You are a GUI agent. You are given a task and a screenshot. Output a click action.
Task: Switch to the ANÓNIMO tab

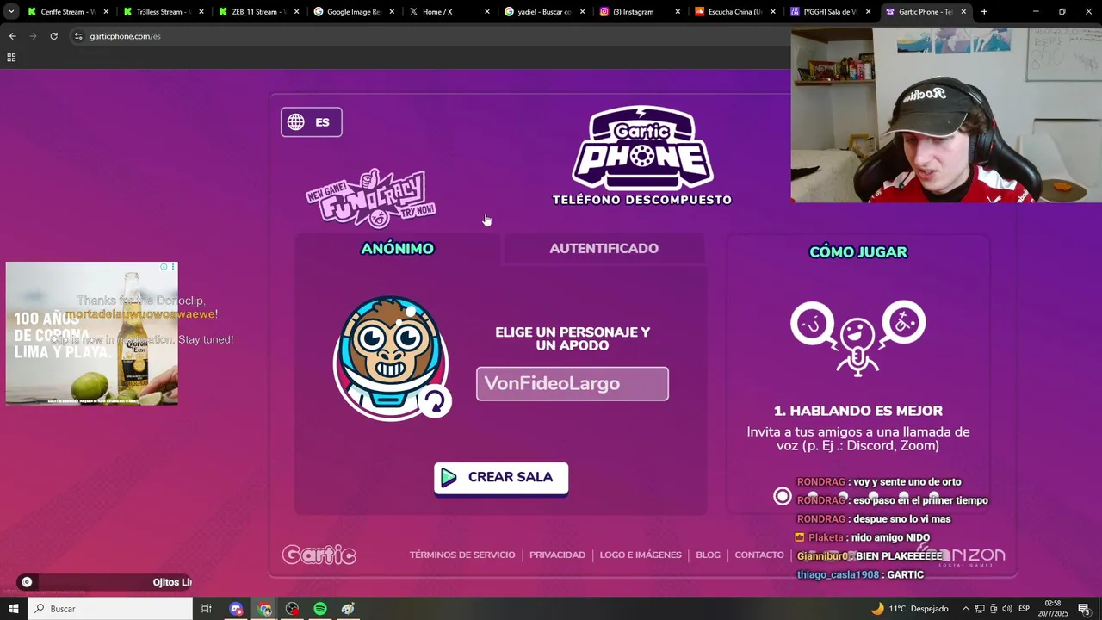[x=397, y=249]
